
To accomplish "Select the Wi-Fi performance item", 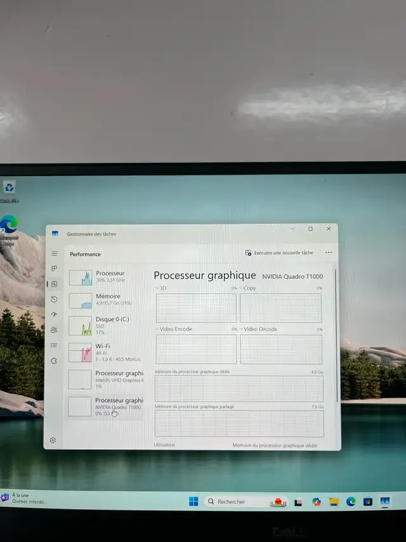I will click(x=105, y=353).
